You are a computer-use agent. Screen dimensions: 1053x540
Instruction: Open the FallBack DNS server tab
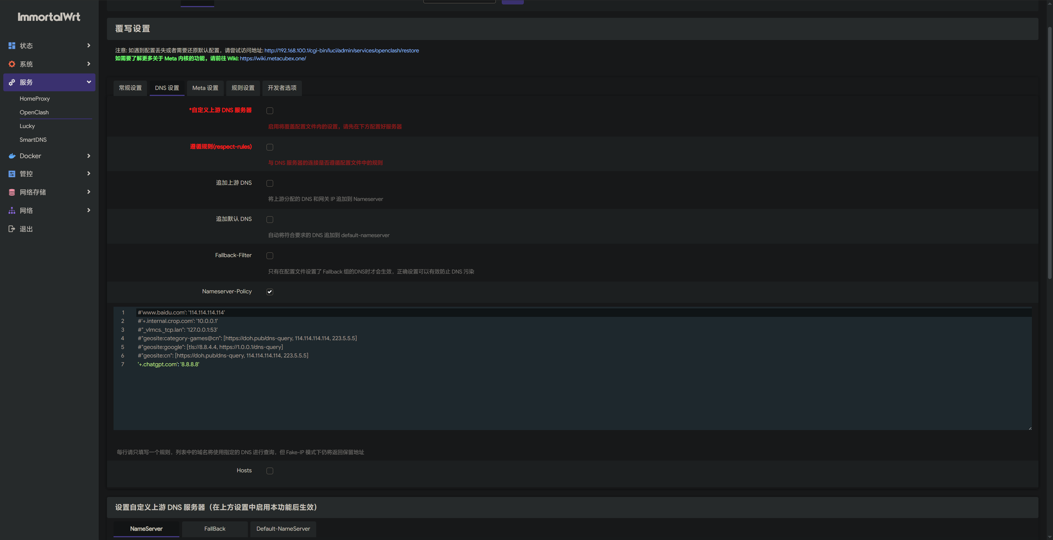[215, 528]
